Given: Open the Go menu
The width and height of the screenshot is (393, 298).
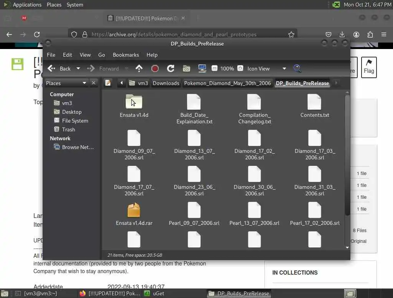Looking at the screenshot, I should point(101,55).
